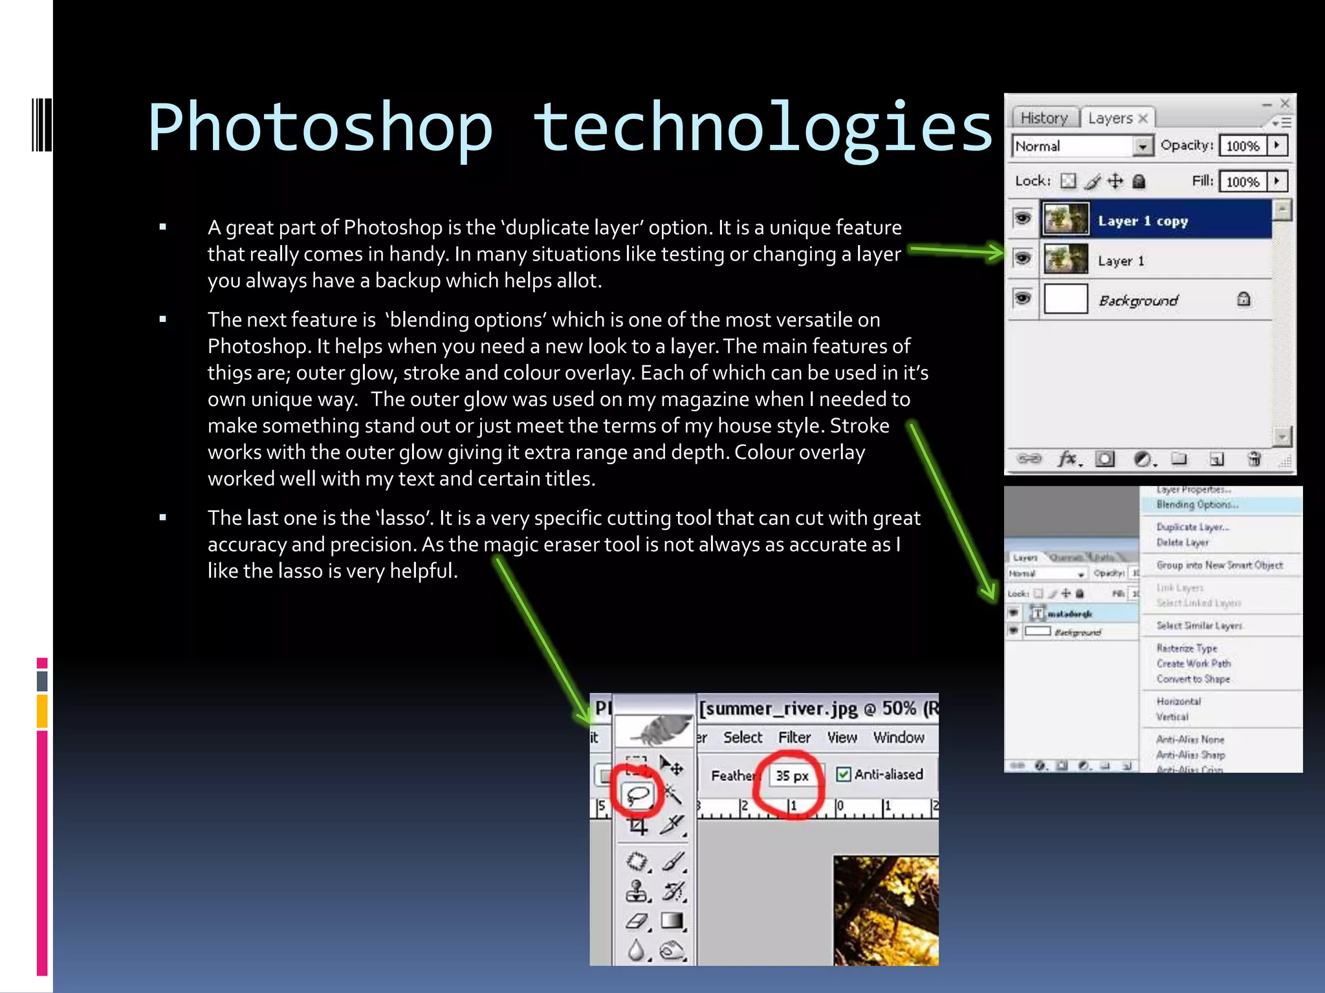The width and height of the screenshot is (1325, 993).
Task: Lock position in History/Layers panel
Action: pos(1115,181)
